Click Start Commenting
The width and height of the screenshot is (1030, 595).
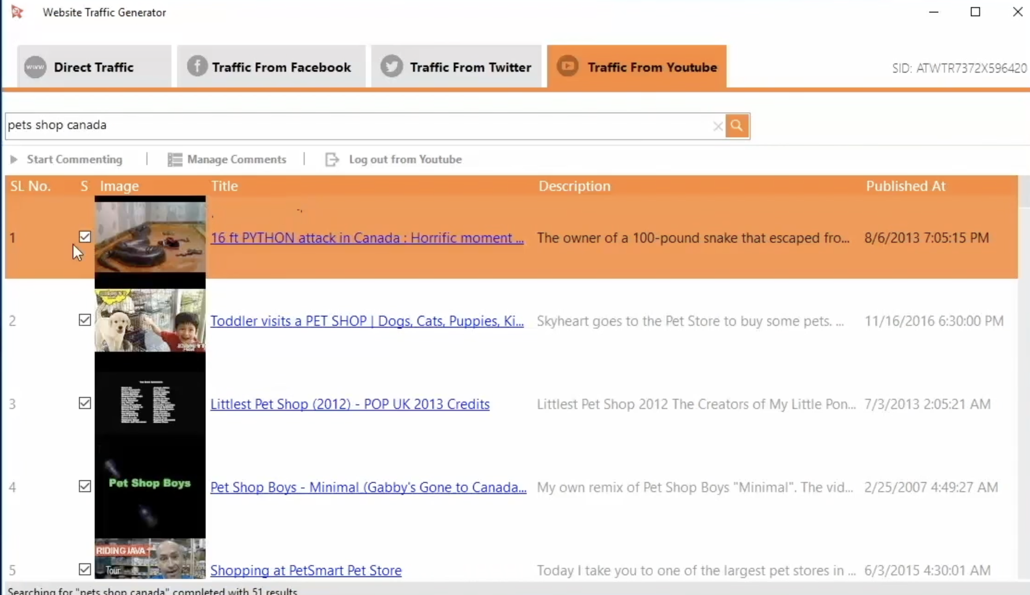tap(75, 160)
